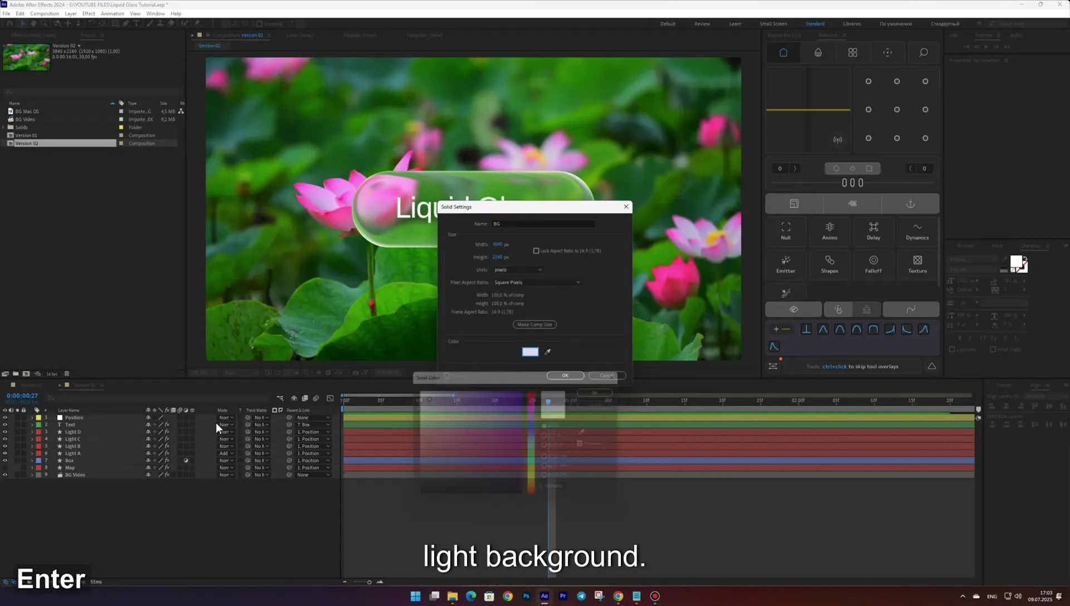Click the broadcast signal icon

pyautogui.click(x=838, y=140)
